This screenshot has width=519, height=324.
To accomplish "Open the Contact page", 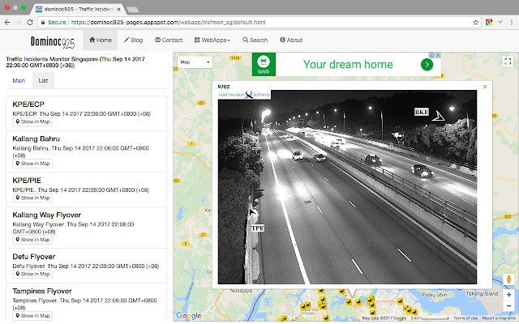I will tap(169, 40).
